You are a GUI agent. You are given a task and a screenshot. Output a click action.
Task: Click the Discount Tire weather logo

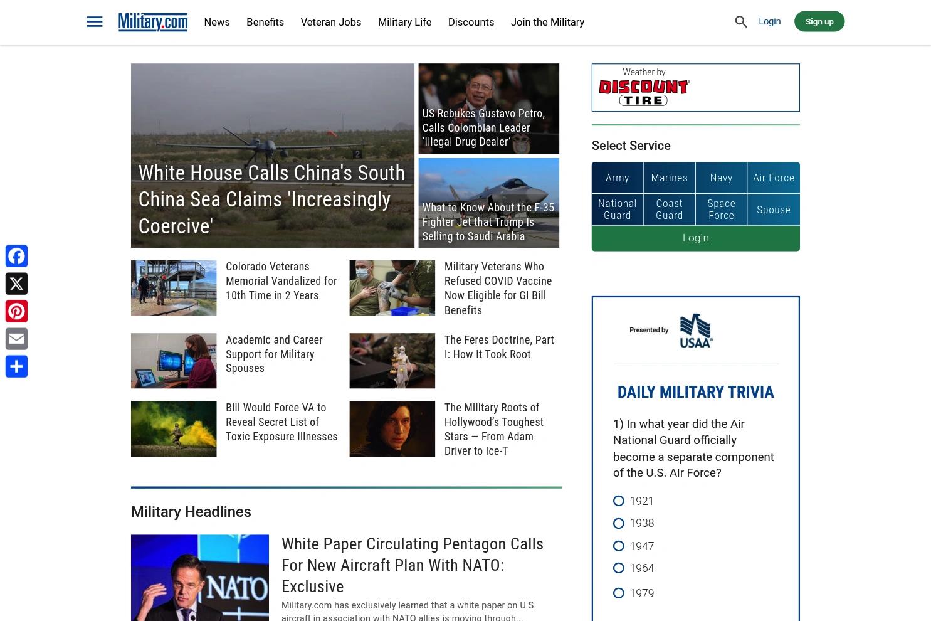644,92
